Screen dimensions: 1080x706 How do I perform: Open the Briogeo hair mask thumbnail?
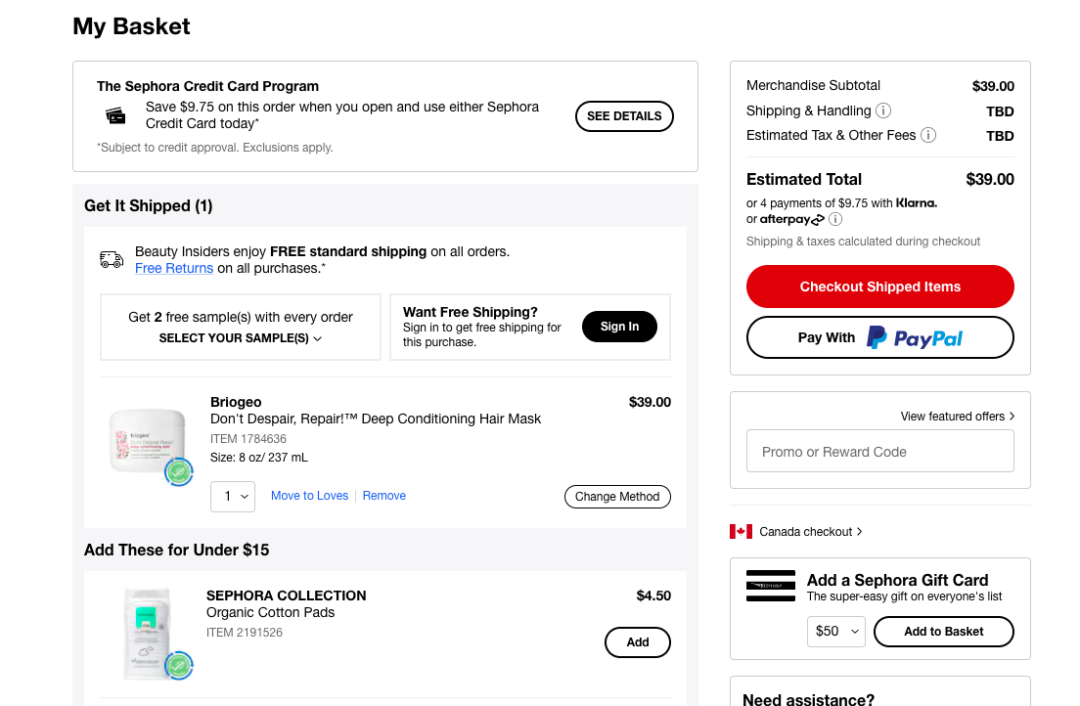(x=147, y=441)
